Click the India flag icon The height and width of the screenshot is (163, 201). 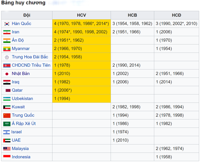7,40
